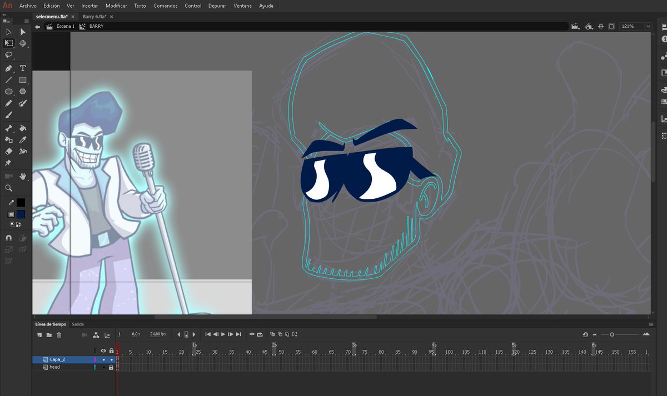The height and width of the screenshot is (396, 667).
Task: Open the Insertar menu
Action: (89, 6)
